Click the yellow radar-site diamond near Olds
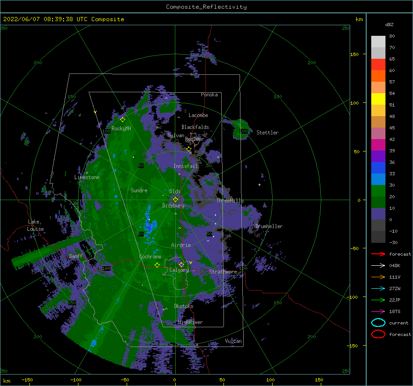 click(x=175, y=200)
